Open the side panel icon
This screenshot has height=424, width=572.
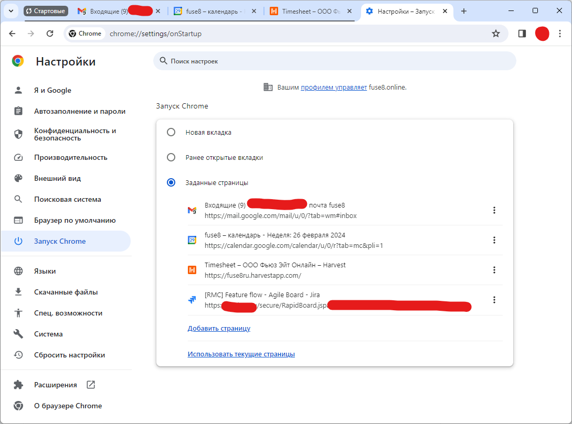[x=522, y=34]
